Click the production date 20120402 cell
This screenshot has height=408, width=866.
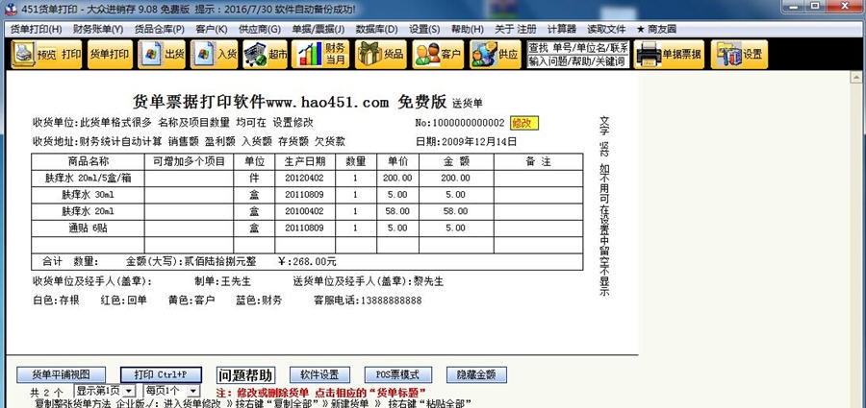point(305,179)
